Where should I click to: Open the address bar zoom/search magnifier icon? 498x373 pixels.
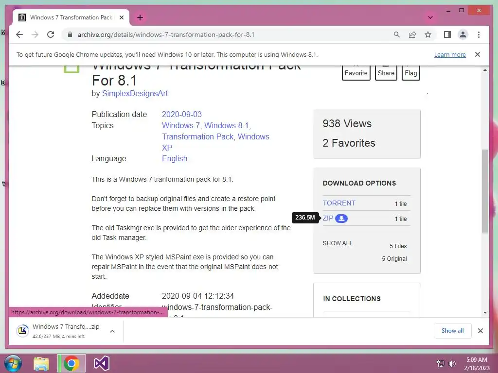point(397,34)
